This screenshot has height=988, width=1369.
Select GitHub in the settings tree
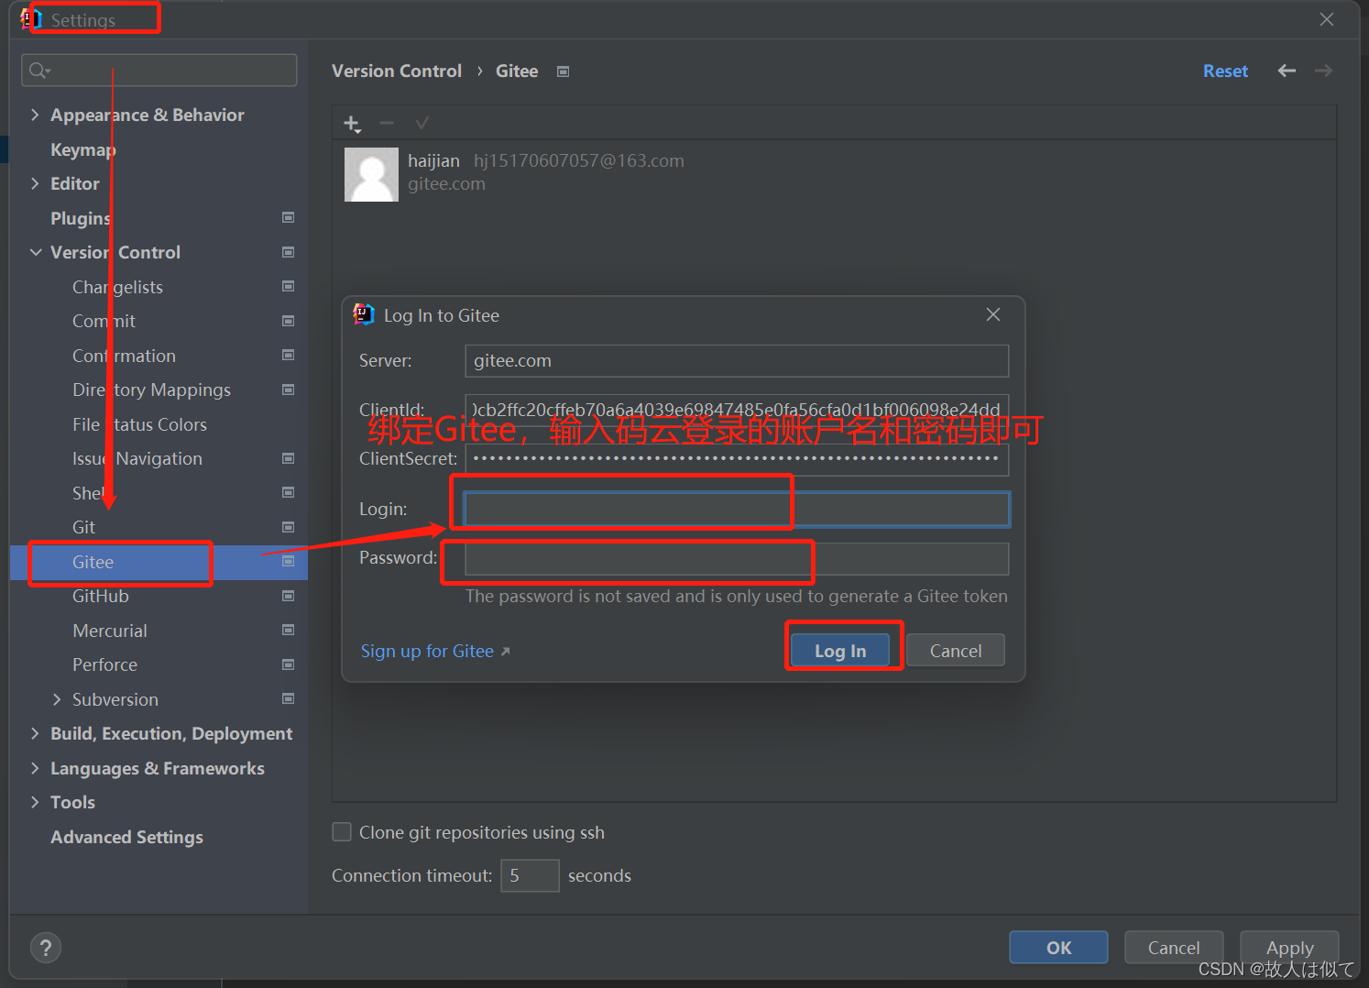(101, 596)
